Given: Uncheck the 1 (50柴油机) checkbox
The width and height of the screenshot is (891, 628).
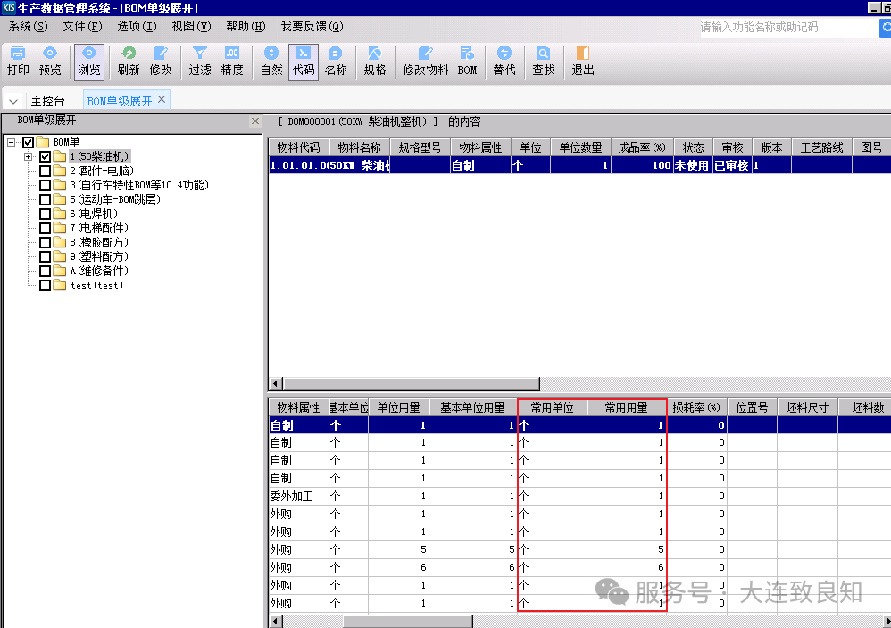Looking at the screenshot, I should click(46, 157).
